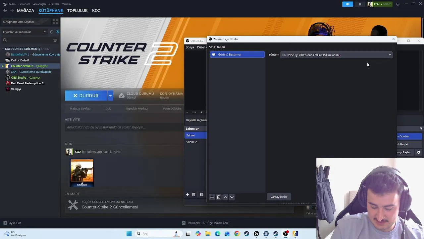Open the OBS Dosya menu

click(190, 47)
